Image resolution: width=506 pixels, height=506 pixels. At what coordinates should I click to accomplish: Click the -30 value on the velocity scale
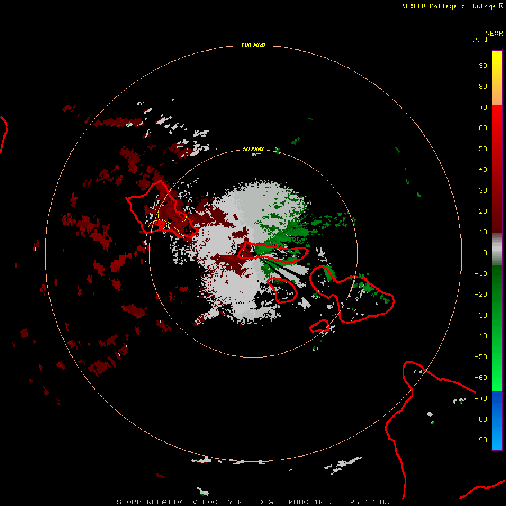coord(481,315)
